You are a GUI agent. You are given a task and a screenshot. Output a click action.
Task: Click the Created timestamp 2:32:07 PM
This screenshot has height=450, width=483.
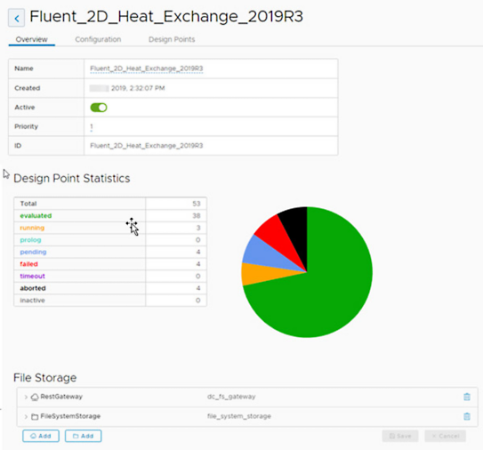148,88
